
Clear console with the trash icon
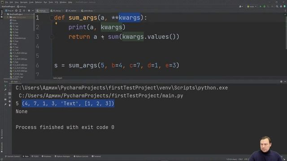click(10, 105)
